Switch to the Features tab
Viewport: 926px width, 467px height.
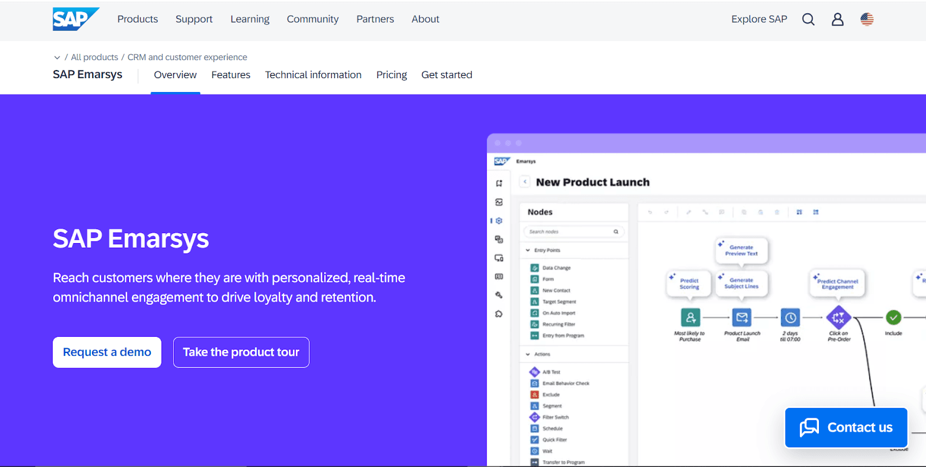(x=231, y=75)
